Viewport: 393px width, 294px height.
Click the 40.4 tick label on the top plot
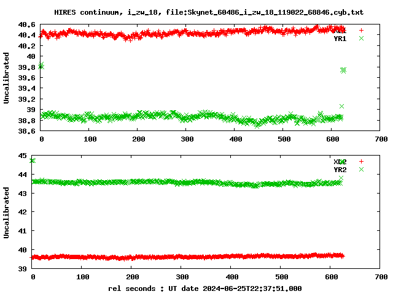tap(26, 35)
